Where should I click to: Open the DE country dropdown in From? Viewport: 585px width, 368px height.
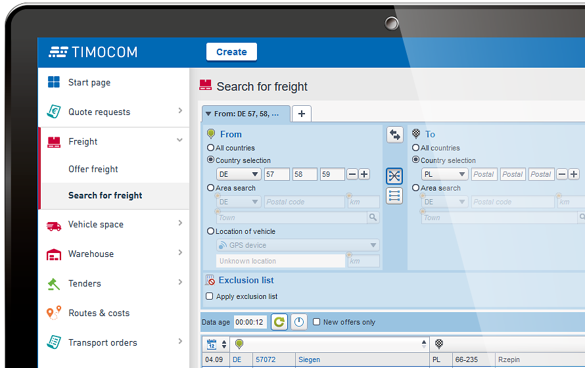click(239, 175)
